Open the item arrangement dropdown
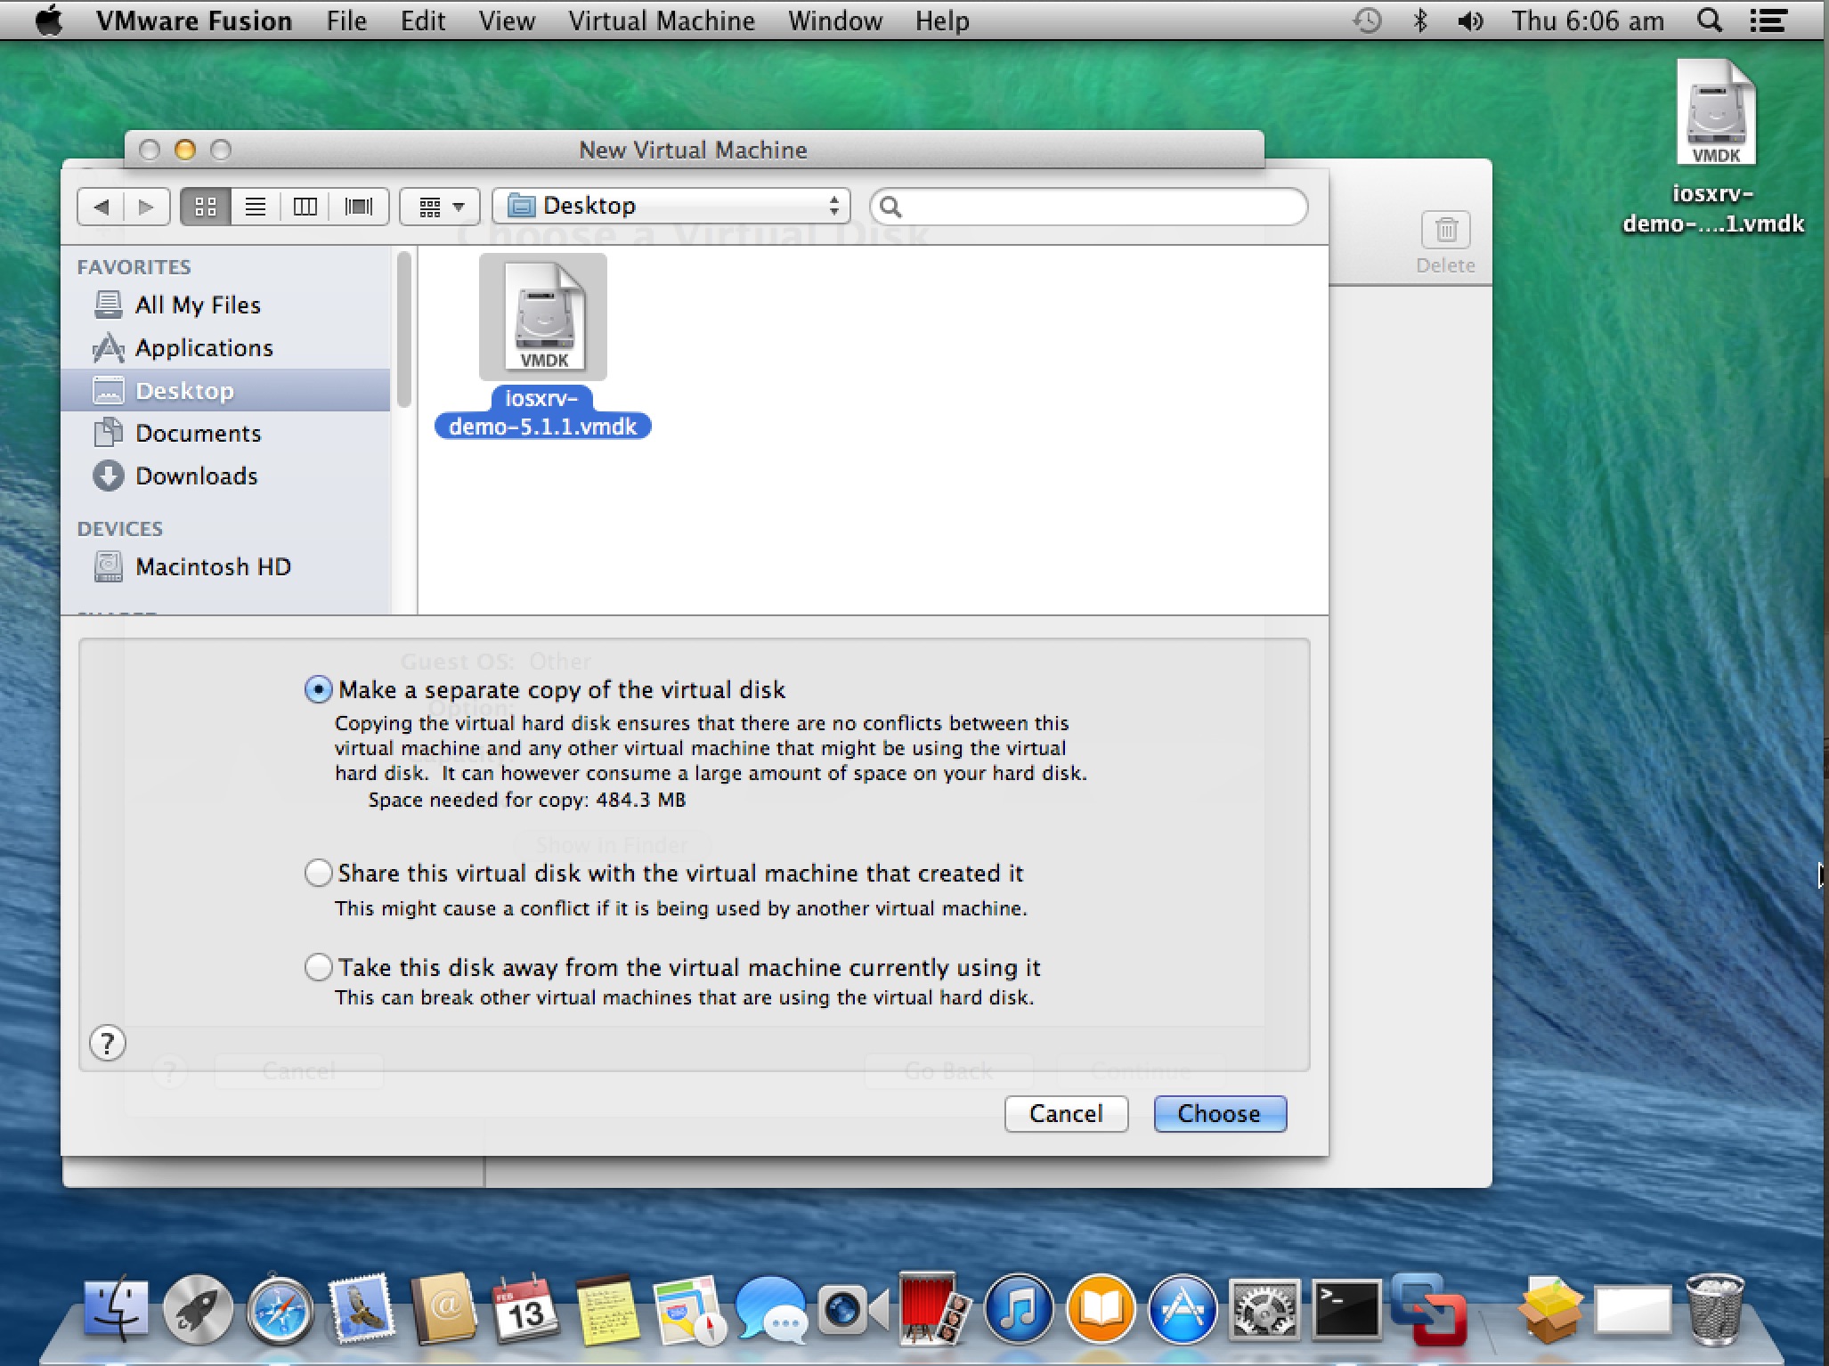Viewport: 1829px width, 1366px height. pyautogui.click(x=441, y=207)
